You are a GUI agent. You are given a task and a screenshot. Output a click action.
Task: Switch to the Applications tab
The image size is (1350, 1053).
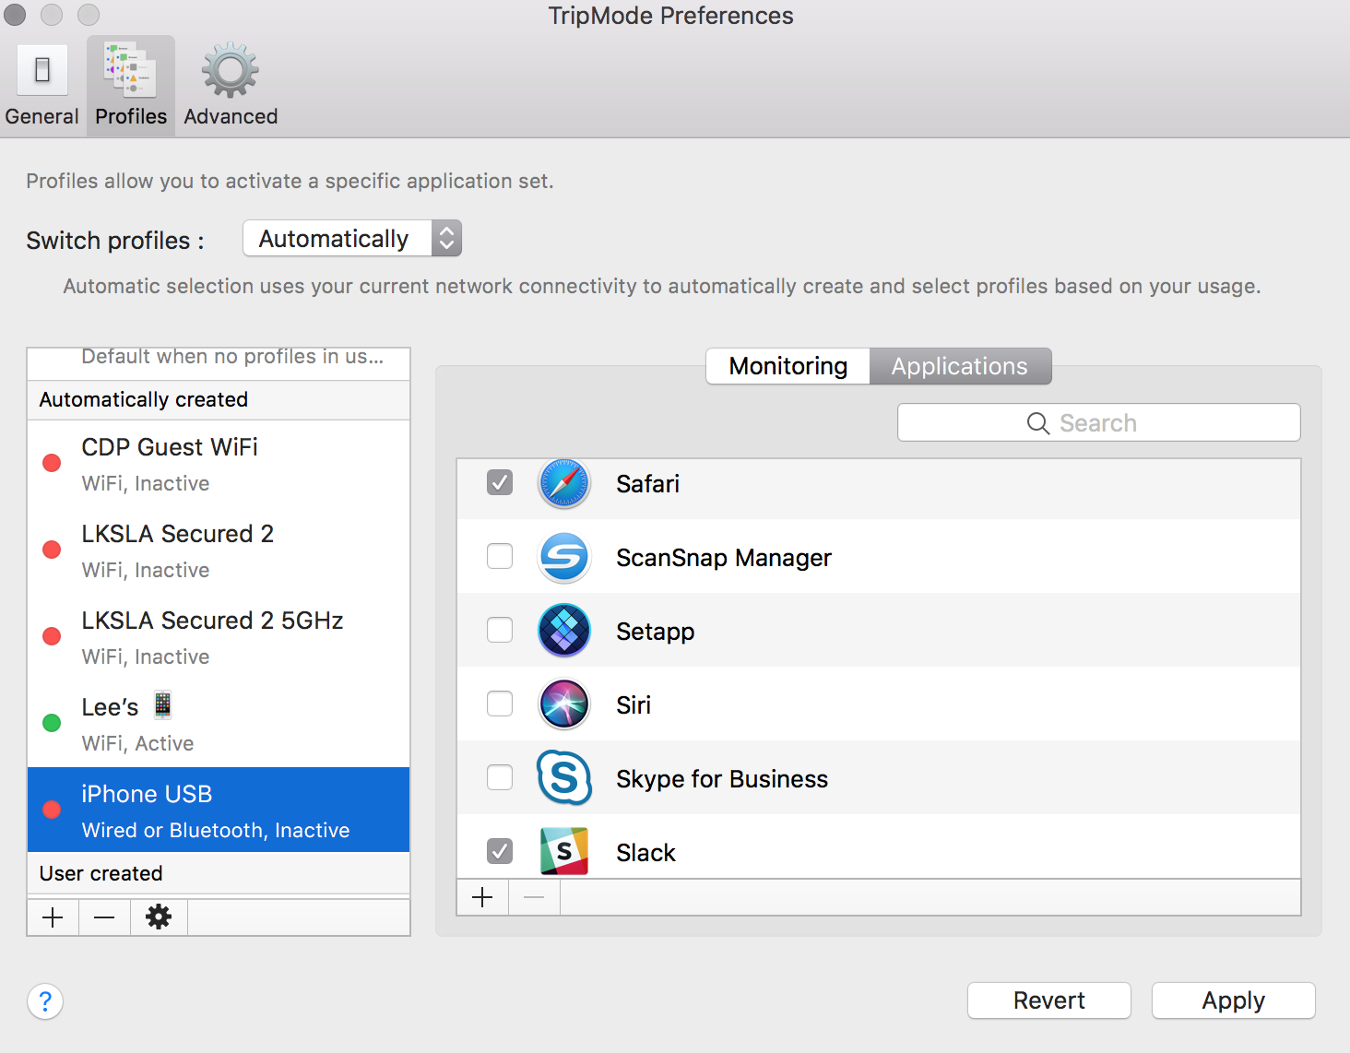[x=960, y=366]
